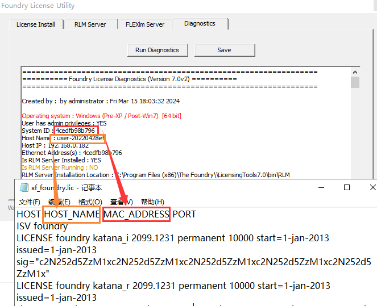Click the 'Is RLM Server Installed : YES' line
377x306 pixels.
[61, 160]
